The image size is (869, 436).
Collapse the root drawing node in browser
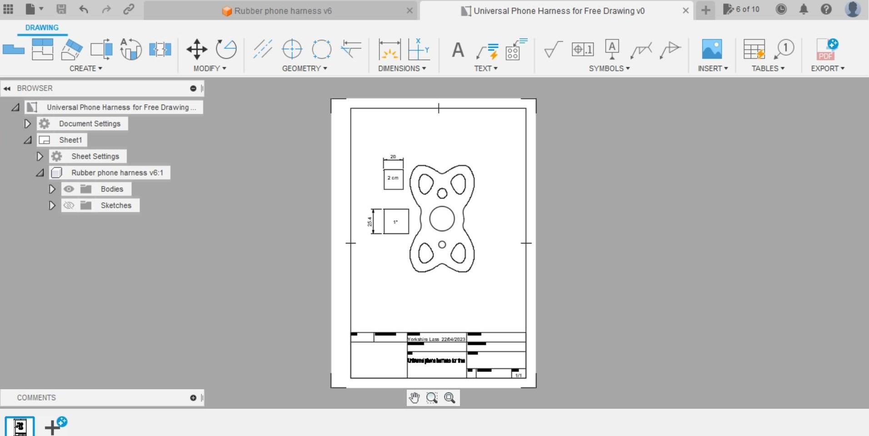(x=15, y=107)
